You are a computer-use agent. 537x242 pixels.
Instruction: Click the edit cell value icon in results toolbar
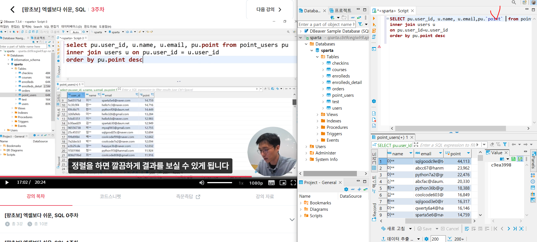click(467, 229)
